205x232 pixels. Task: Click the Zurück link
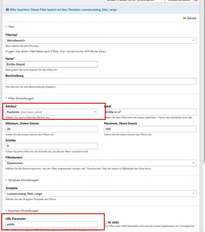pyautogui.click(x=191, y=18)
